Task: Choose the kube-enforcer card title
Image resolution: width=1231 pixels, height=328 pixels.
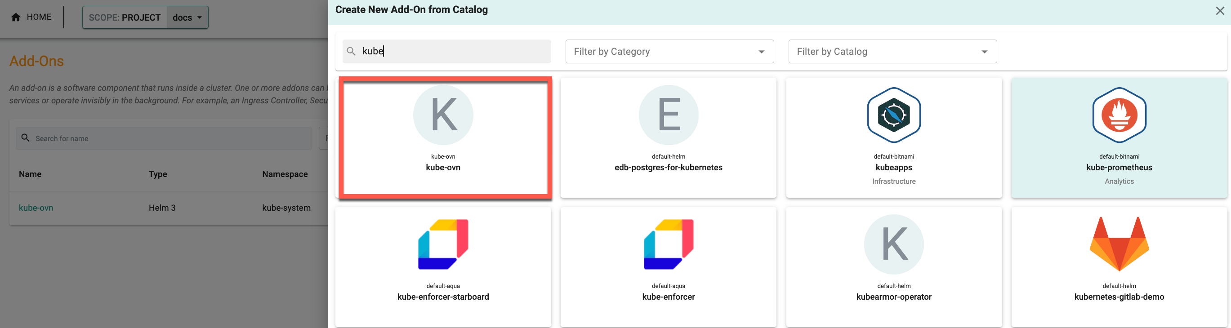Action: [x=669, y=297]
